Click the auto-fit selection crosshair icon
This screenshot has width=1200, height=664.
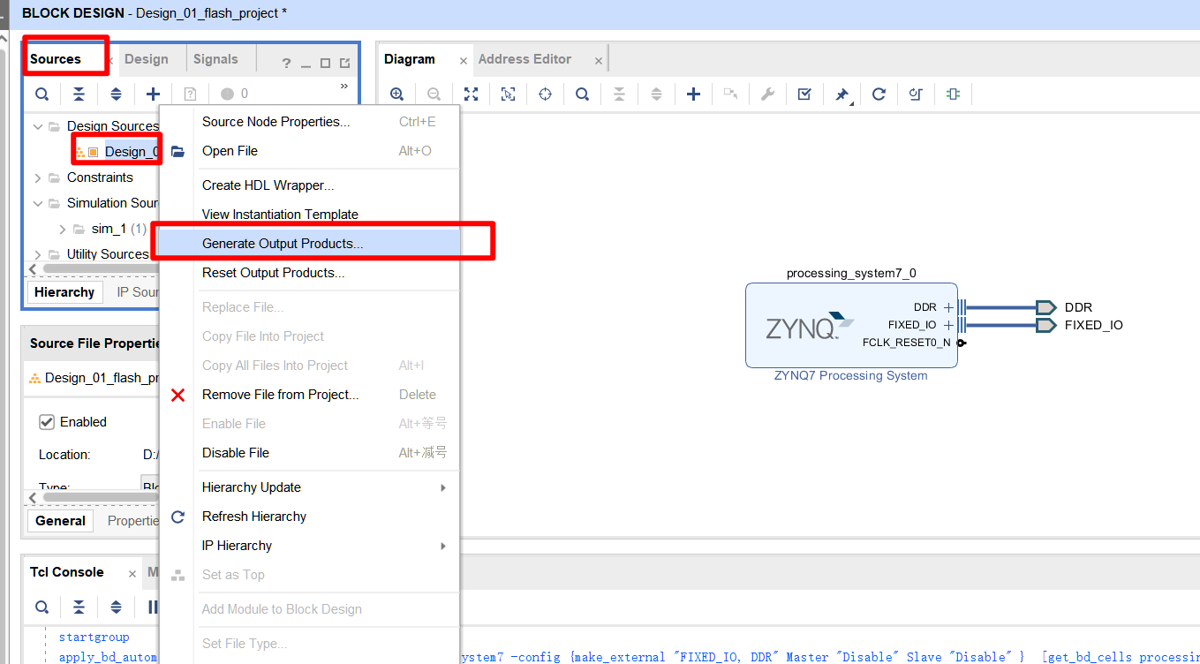[546, 94]
